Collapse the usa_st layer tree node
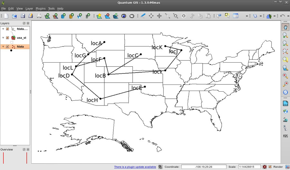The height and width of the screenshot is (170, 290). click(x=3, y=38)
